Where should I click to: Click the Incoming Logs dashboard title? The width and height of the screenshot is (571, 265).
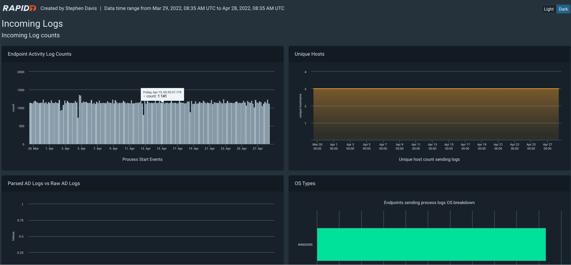pyautogui.click(x=32, y=24)
